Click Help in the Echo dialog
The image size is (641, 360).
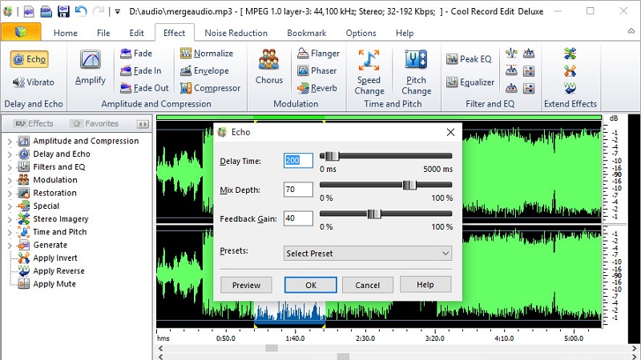425,284
